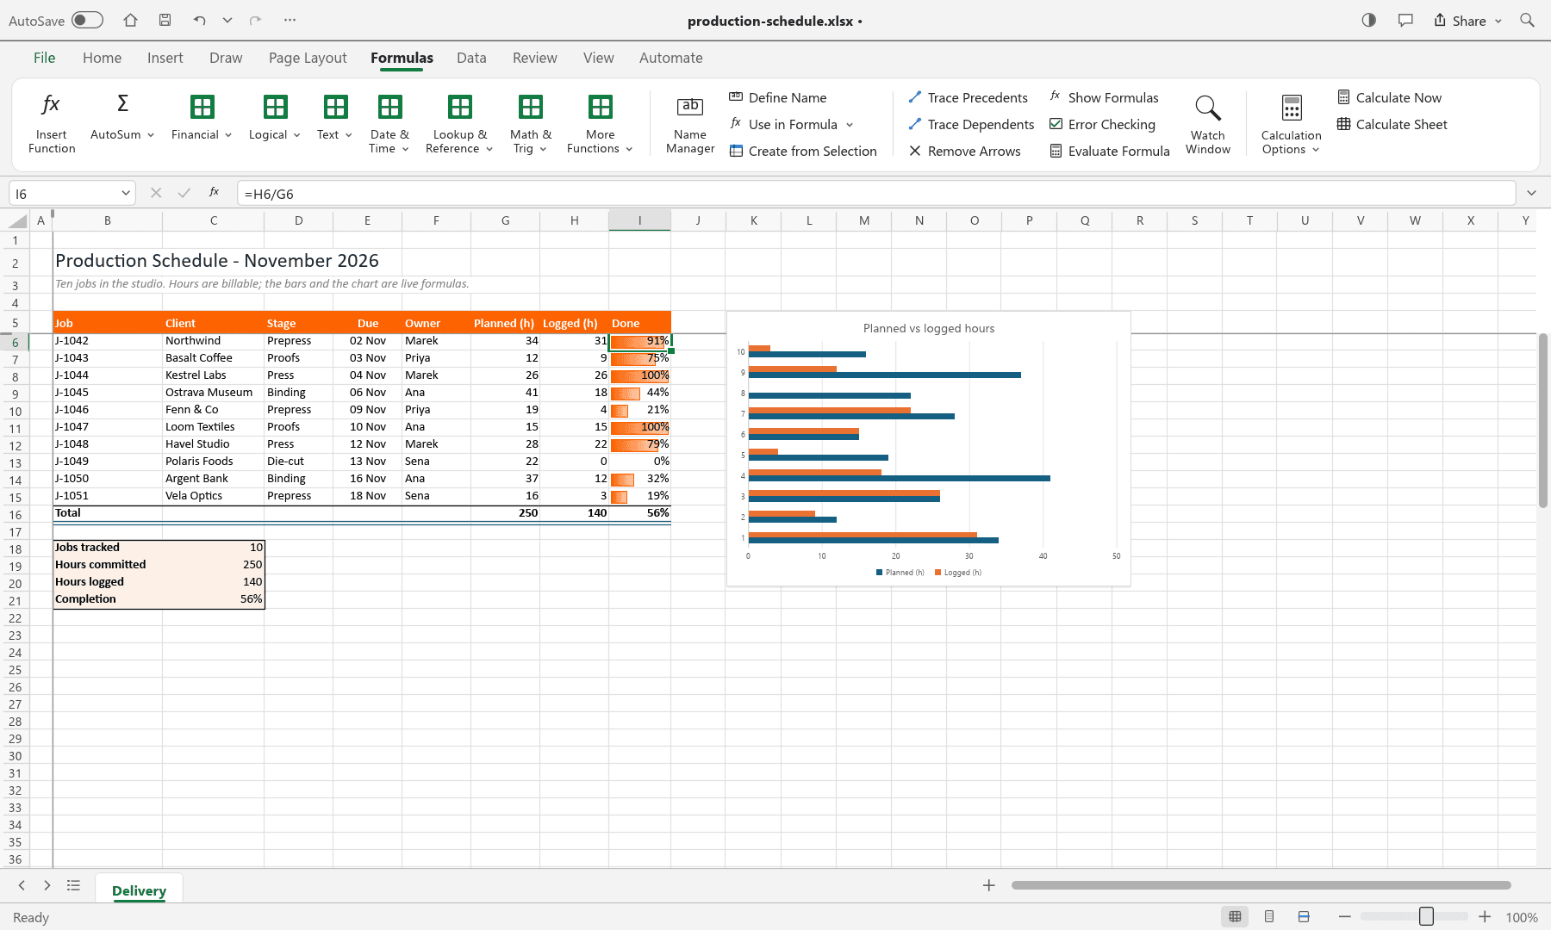Image resolution: width=1551 pixels, height=930 pixels.
Task: Click the Save icon in title bar
Action: click(165, 20)
